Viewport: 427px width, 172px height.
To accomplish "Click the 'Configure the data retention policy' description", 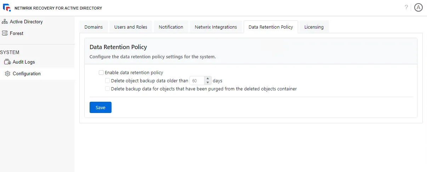I will coord(153,57).
